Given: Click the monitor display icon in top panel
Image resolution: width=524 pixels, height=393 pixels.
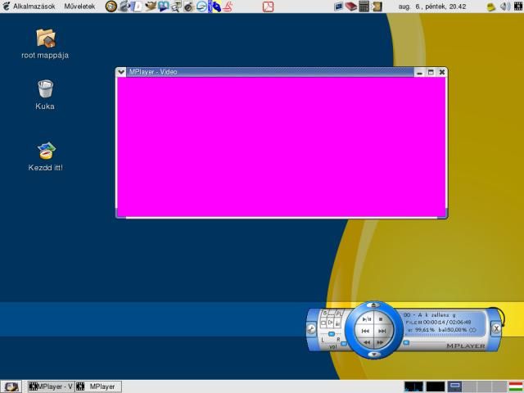Looking at the screenshot, I should pos(338,7).
